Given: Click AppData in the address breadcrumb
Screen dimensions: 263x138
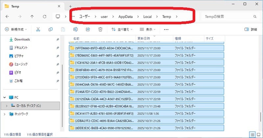Looking at the screenshot, I should coord(125,16).
